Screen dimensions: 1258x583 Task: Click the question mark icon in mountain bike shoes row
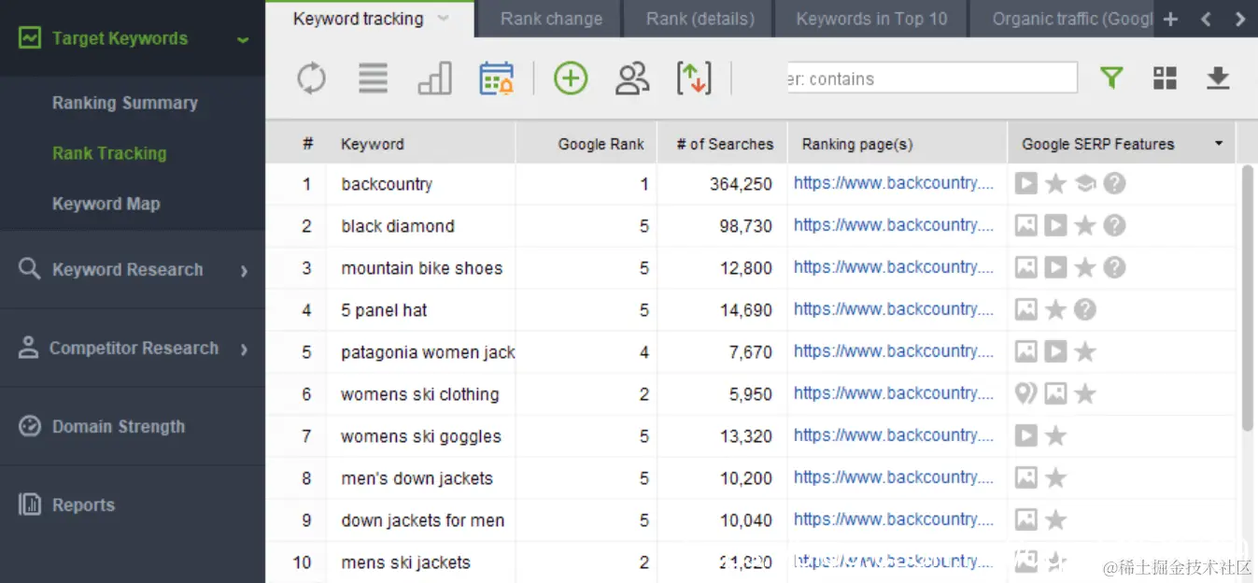pyautogui.click(x=1114, y=267)
